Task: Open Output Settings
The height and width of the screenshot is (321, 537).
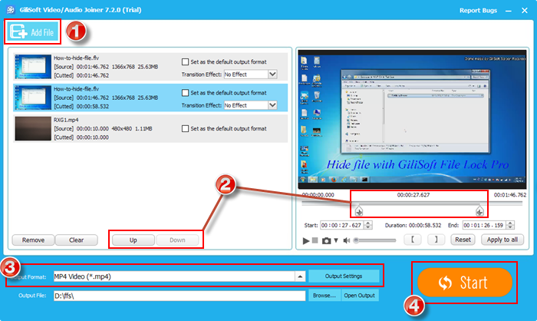Action: (344, 276)
